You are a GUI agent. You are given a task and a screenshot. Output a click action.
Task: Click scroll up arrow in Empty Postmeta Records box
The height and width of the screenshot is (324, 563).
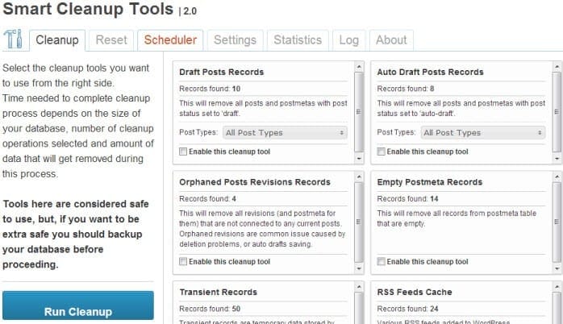[557, 177]
